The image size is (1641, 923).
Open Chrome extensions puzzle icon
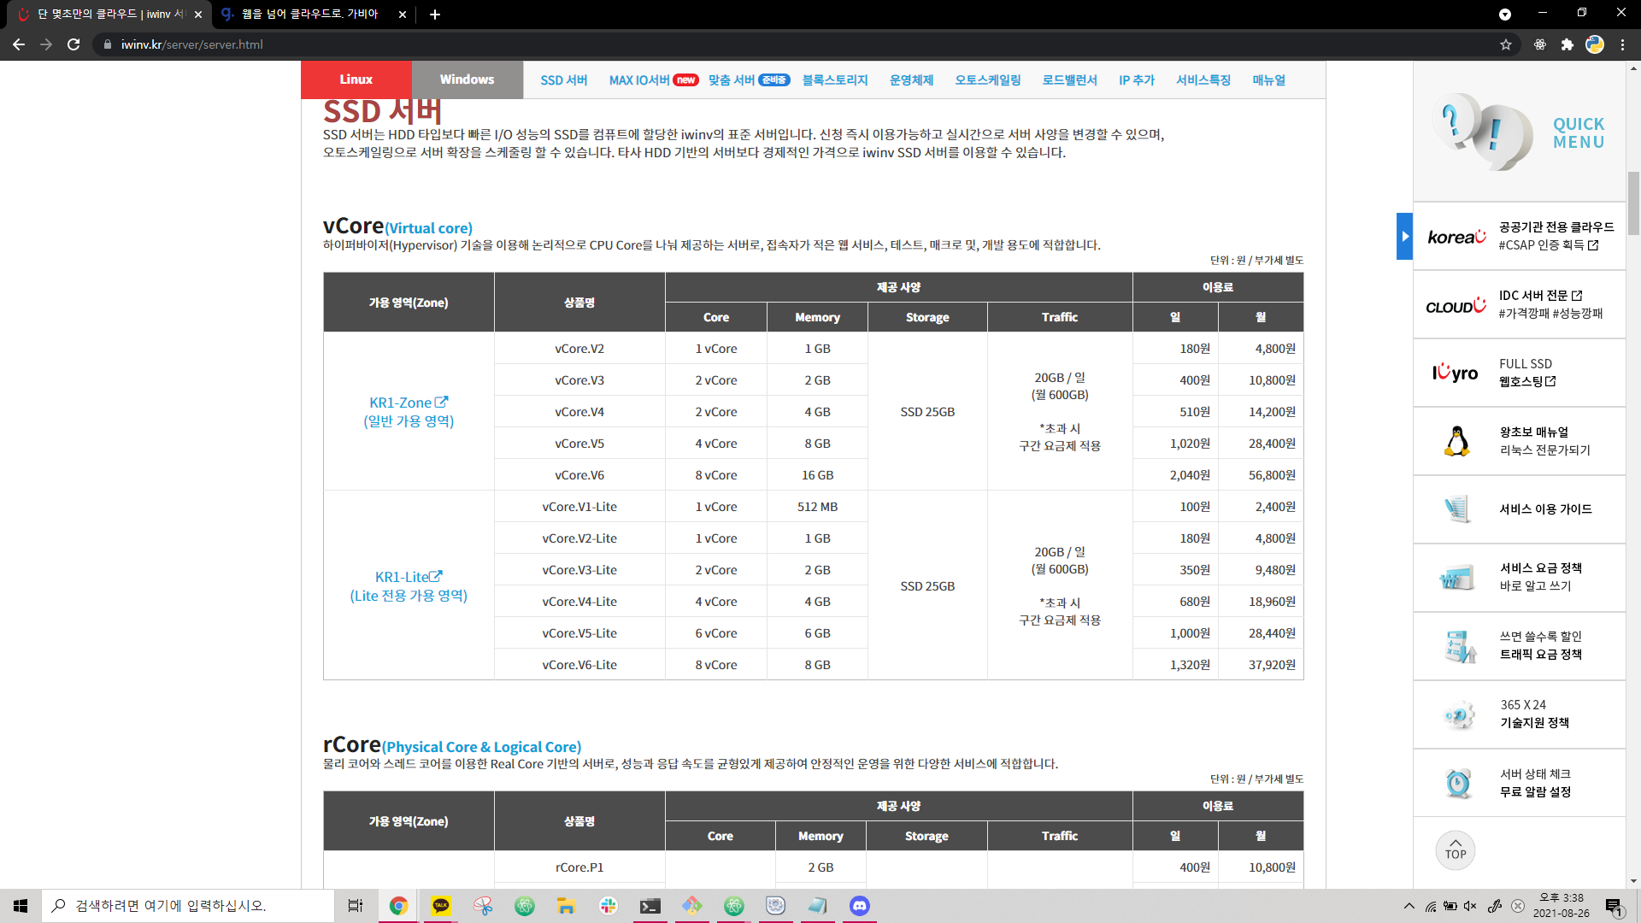[1567, 44]
